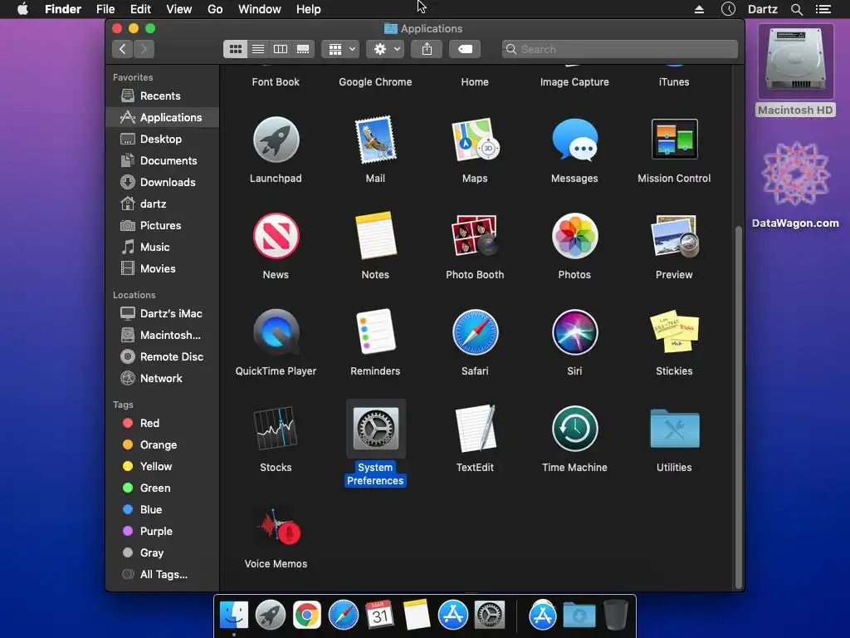The height and width of the screenshot is (638, 850).
Task: Go back with the back arrow
Action: click(x=123, y=49)
